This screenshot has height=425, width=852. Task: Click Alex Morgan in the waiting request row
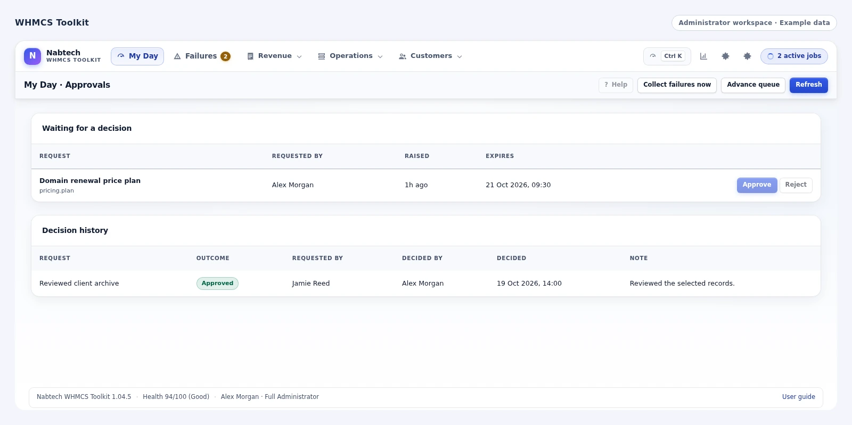point(293,185)
